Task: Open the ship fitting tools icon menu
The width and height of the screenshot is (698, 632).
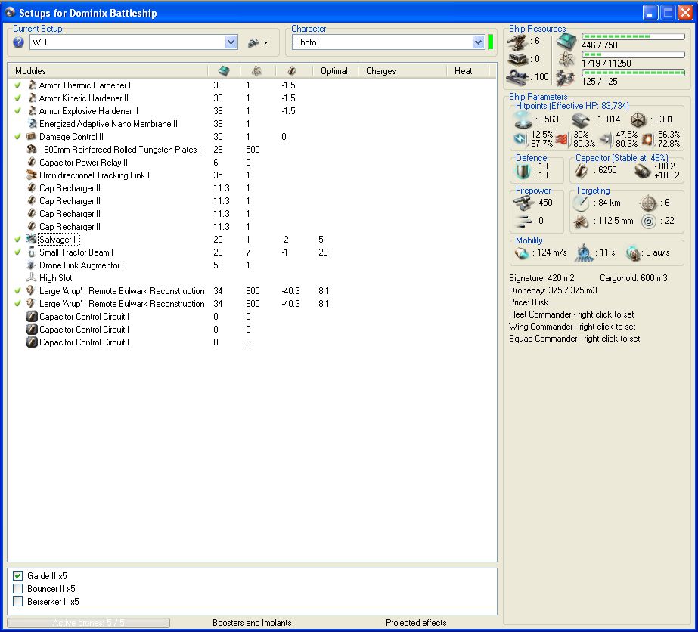Action: pyautogui.click(x=258, y=43)
